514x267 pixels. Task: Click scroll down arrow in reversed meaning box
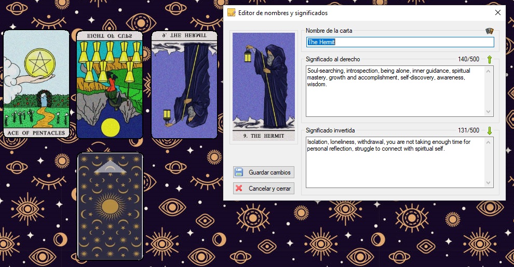point(489,183)
